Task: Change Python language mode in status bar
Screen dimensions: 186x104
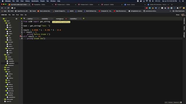Action: [x=171, y=102]
